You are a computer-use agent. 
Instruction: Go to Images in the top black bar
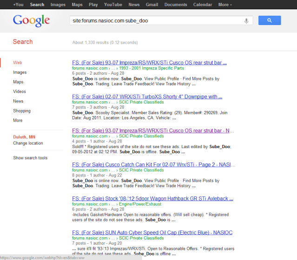pyautogui.click(x=58, y=5)
